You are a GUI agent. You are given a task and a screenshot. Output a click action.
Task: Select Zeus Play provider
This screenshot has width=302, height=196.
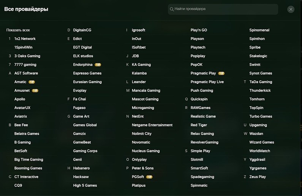point(258,177)
